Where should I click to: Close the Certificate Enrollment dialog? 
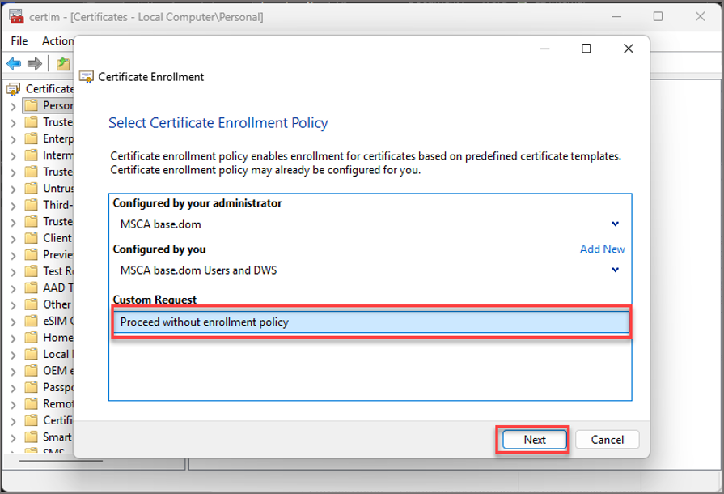629,49
